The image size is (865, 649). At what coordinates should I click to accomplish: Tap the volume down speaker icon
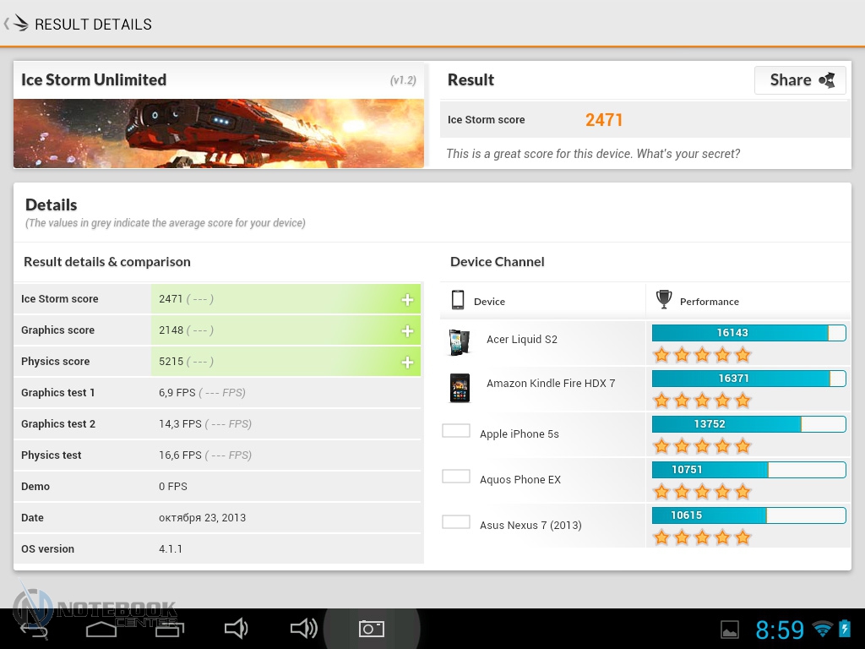236,628
